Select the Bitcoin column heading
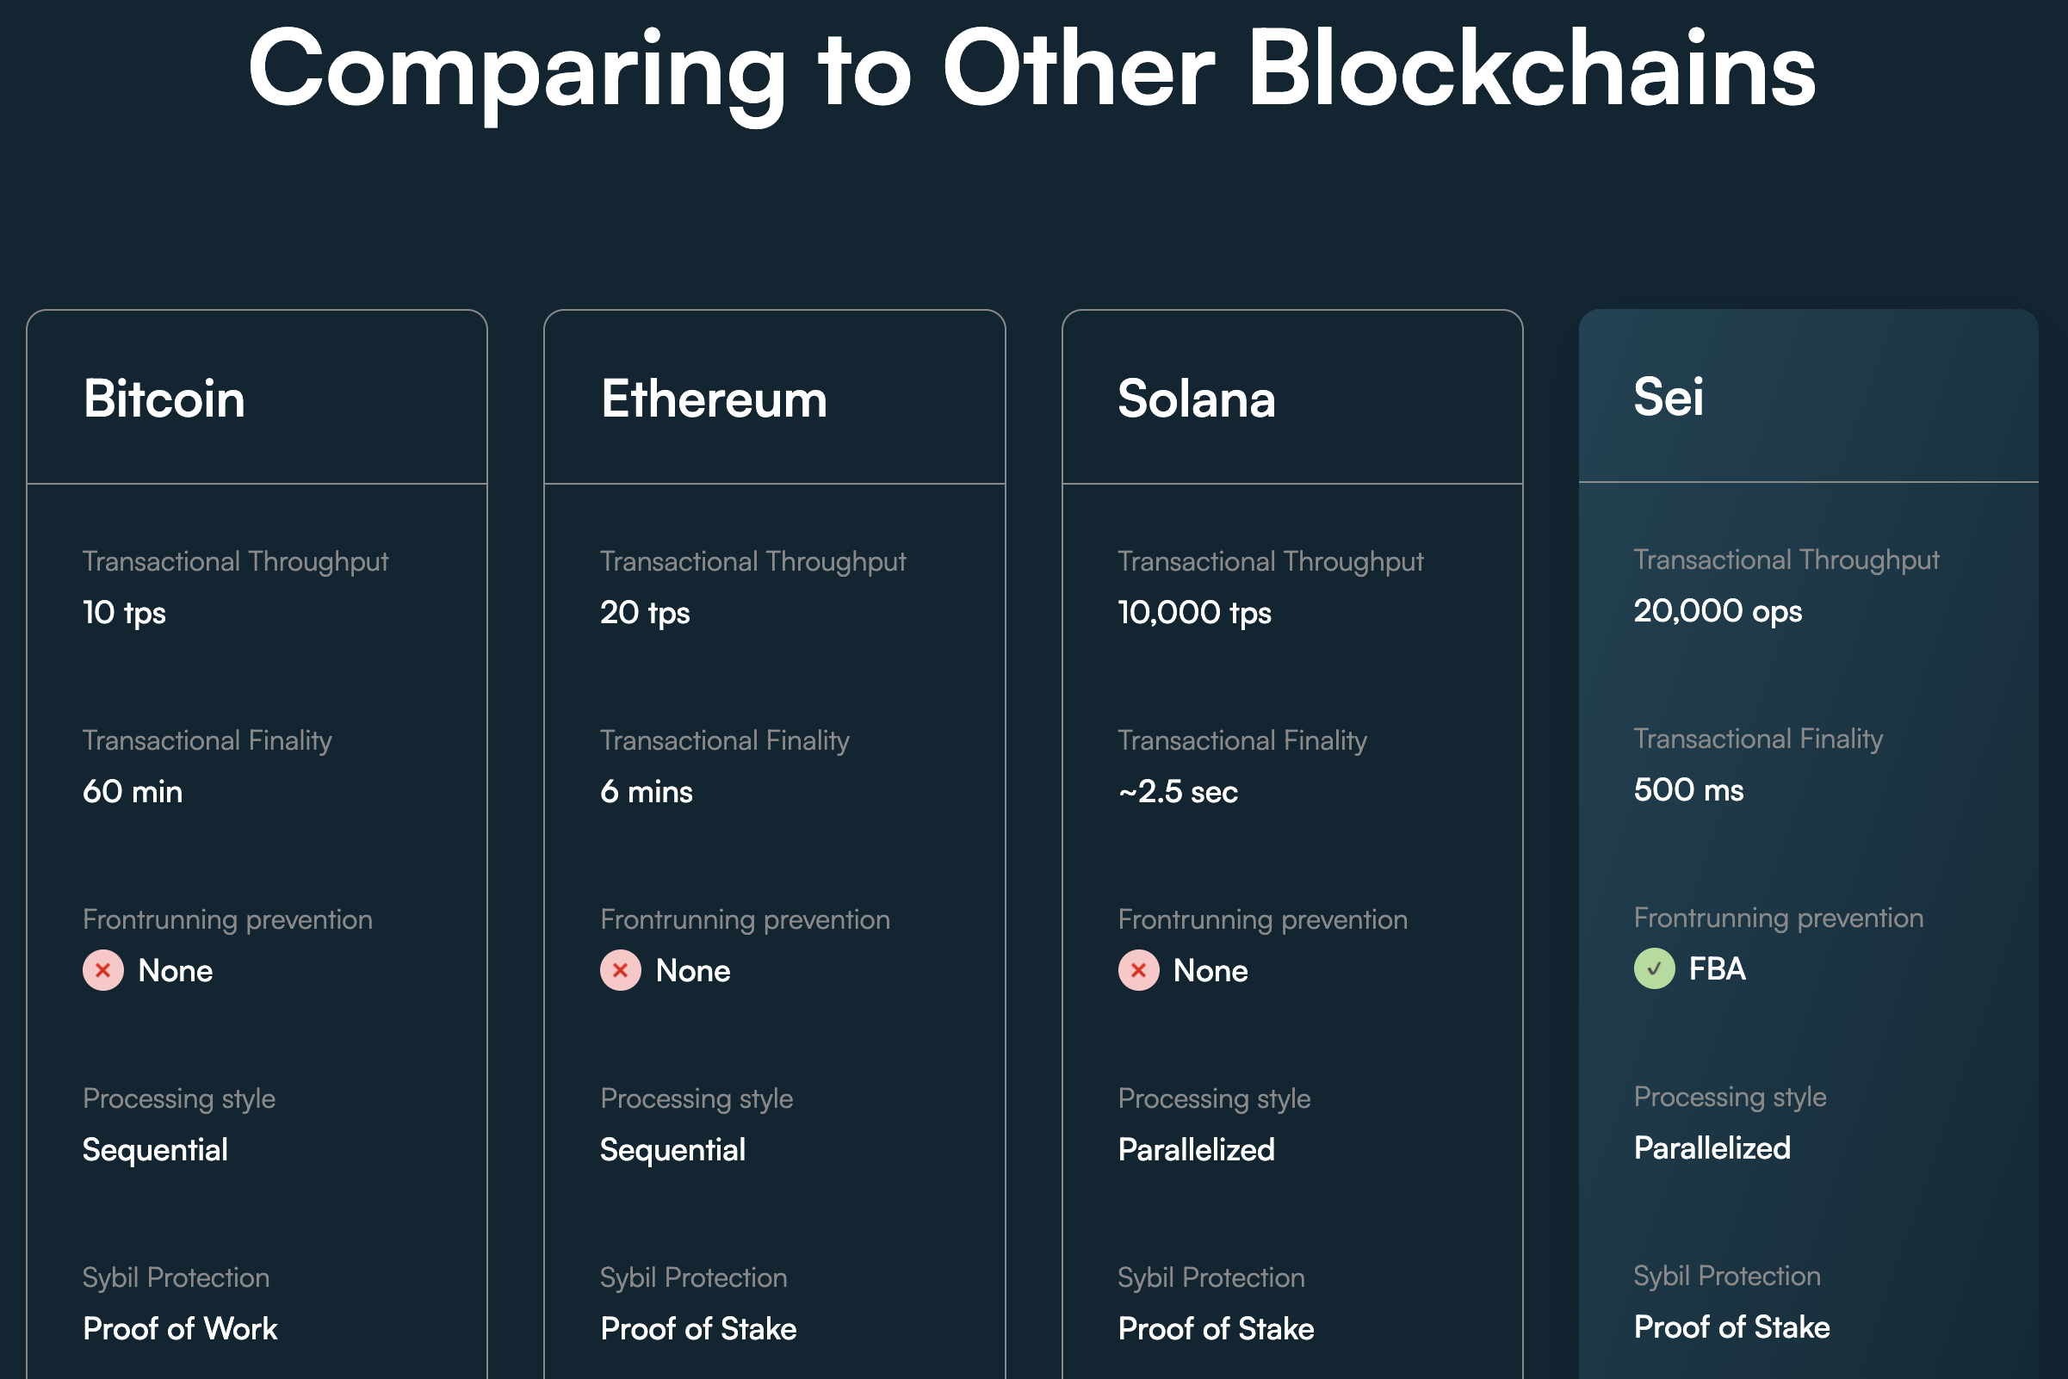The width and height of the screenshot is (2068, 1379). pos(164,399)
